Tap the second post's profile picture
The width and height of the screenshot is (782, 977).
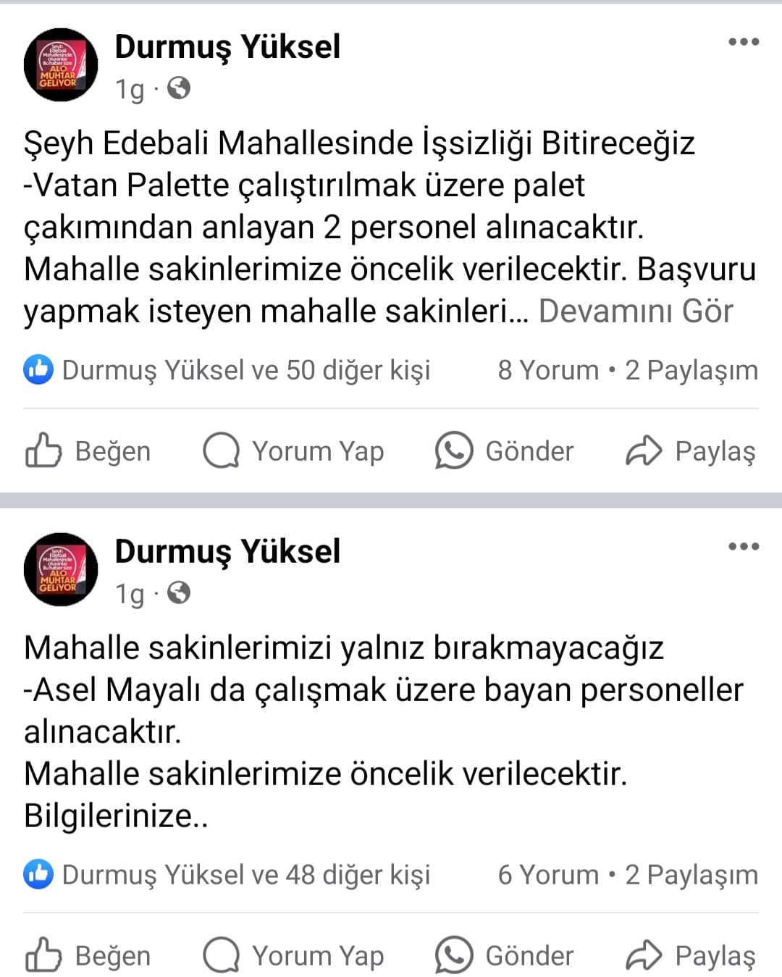pos(61,570)
